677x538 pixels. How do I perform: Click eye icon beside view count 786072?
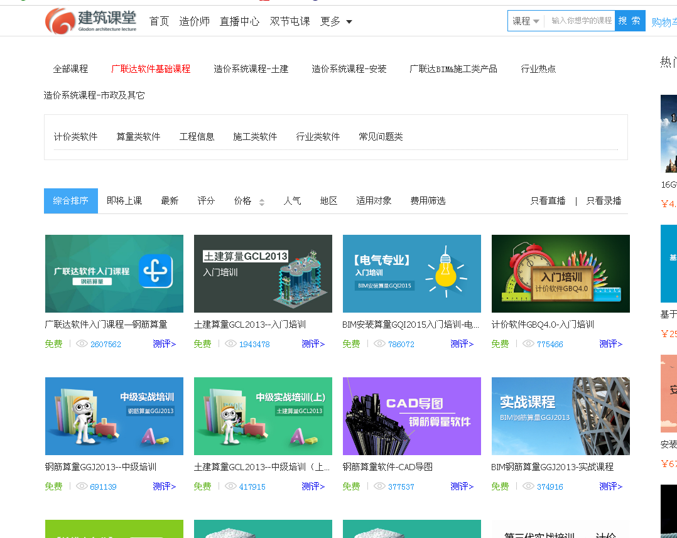pos(379,343)
